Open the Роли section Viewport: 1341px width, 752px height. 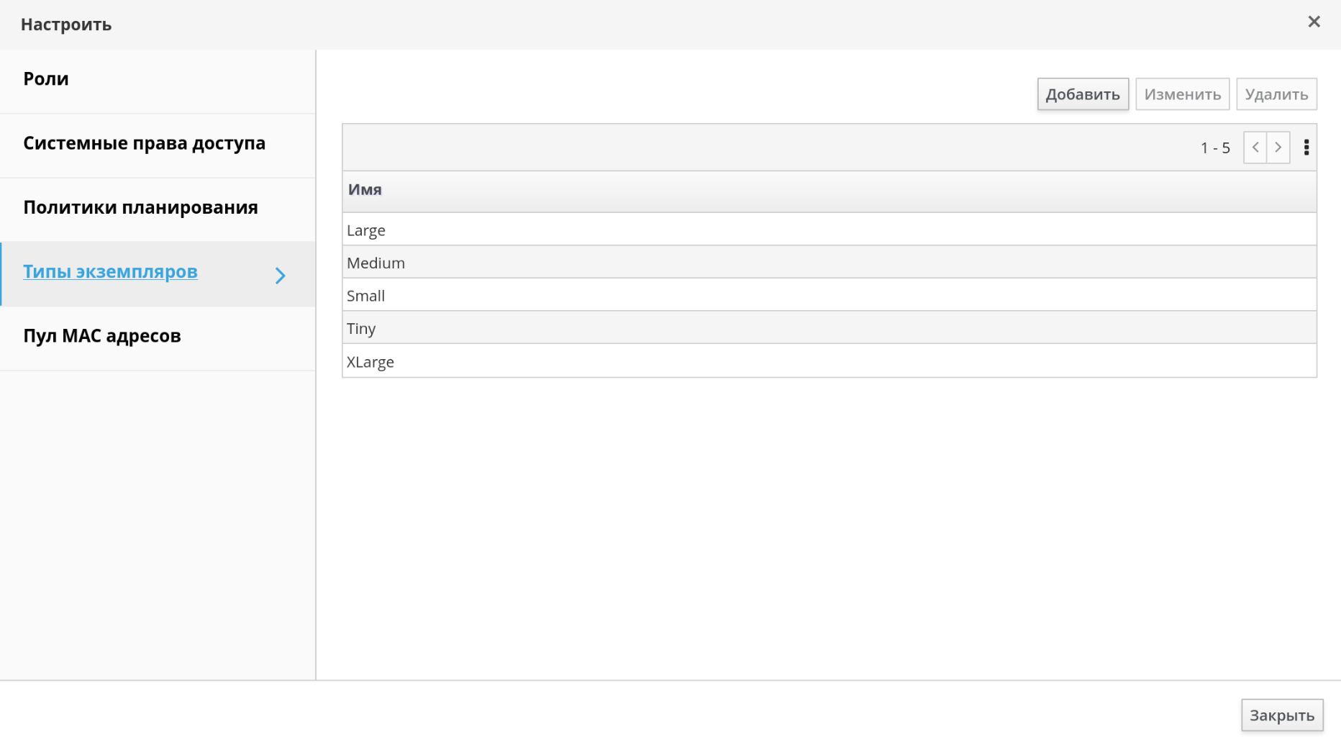tap(46, 79)
